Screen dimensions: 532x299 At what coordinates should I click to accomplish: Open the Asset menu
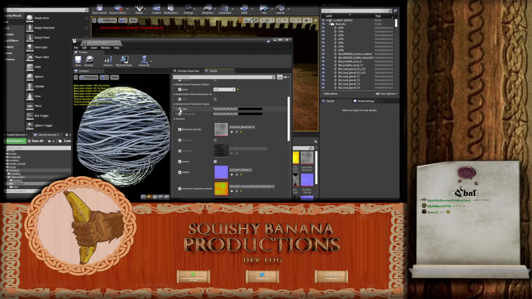coord(94,48)
